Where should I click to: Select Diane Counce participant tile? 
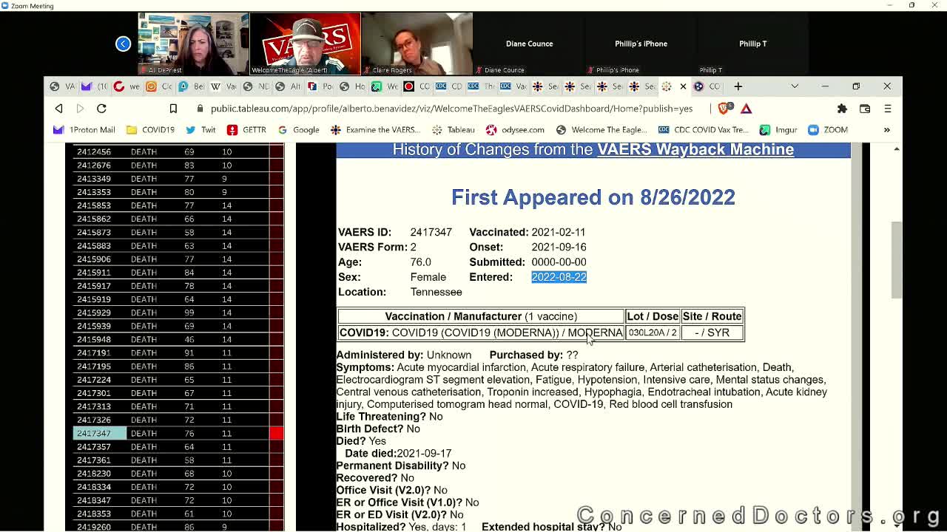click(x=529, y=44)
